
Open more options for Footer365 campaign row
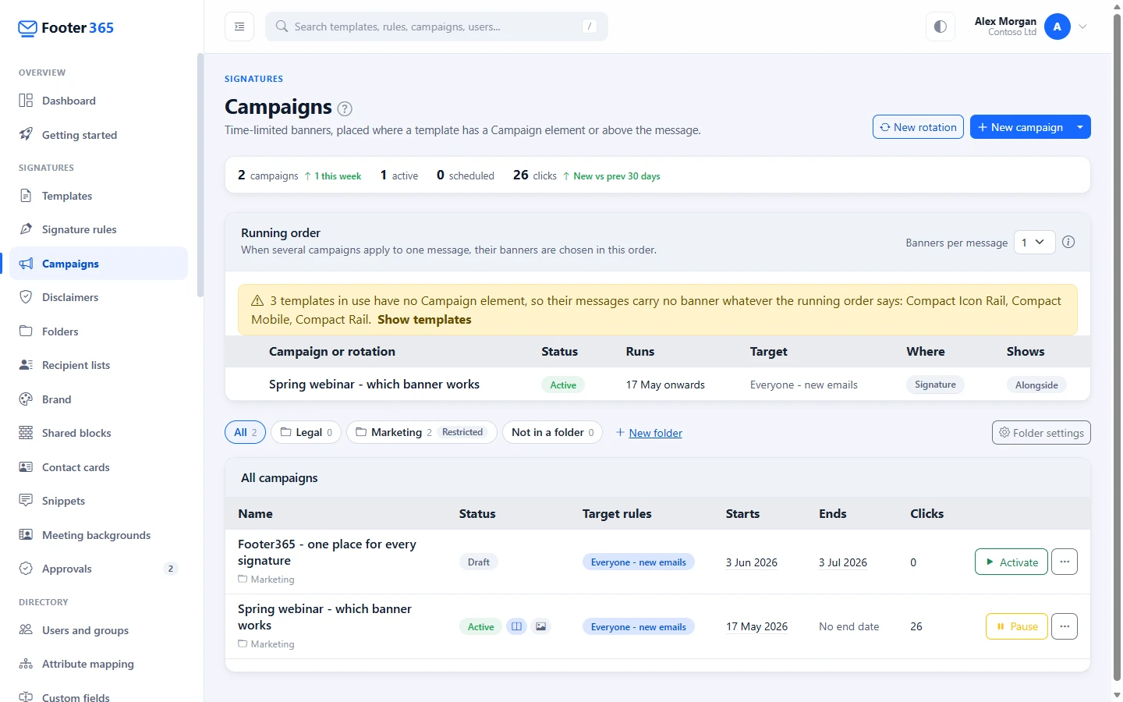coord(1065,562)
